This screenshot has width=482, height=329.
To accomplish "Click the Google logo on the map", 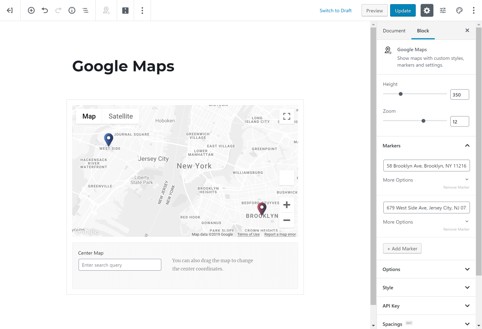I will [86, 232].
